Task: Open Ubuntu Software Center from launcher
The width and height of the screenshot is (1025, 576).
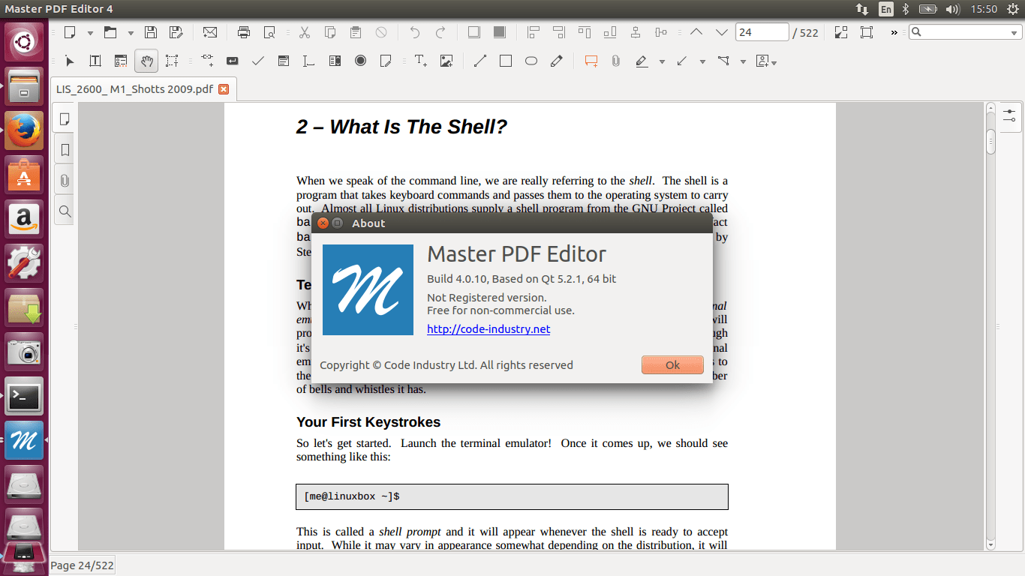Action: pos(24,175)
